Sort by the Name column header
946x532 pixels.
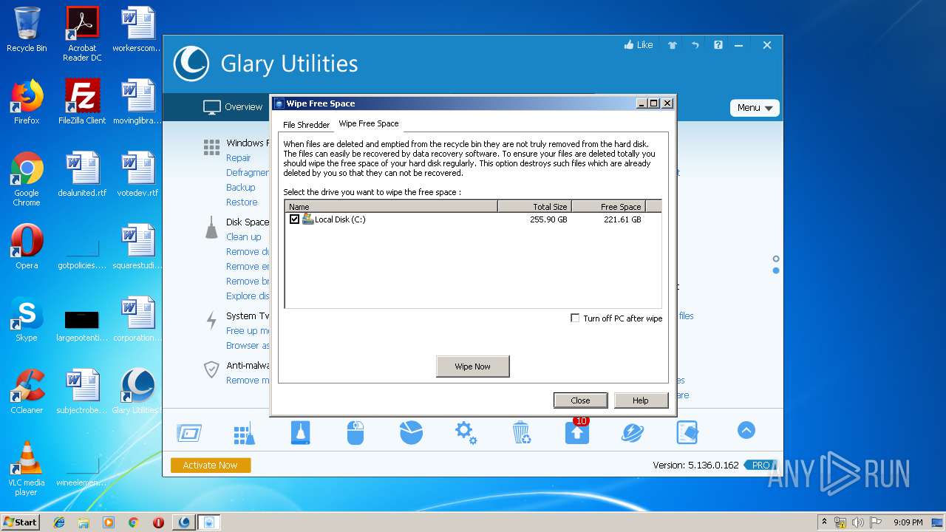pyautogui.click(x=391, y=207)
